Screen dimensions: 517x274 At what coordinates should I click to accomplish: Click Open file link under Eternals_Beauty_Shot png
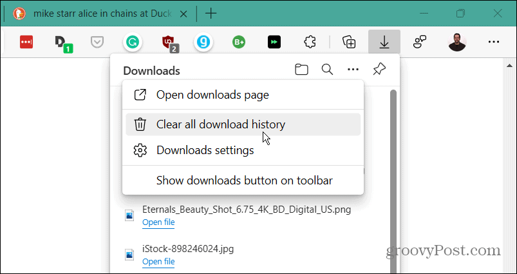[x=158, y=222]
